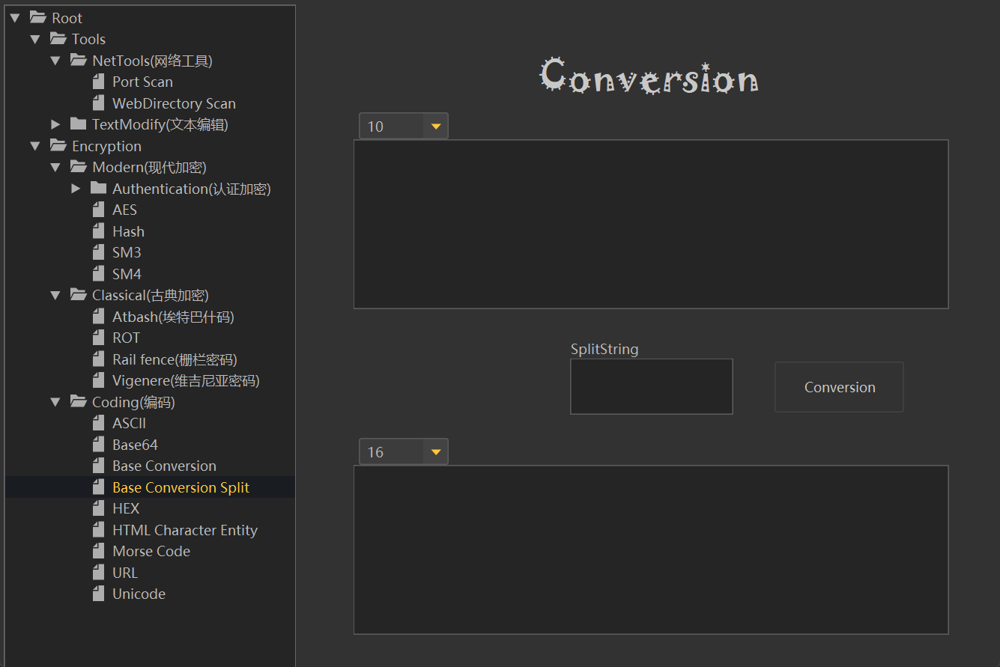1000x667 pixels.
Task: Click the file icon beside Unicode
Action: (98, 594)
